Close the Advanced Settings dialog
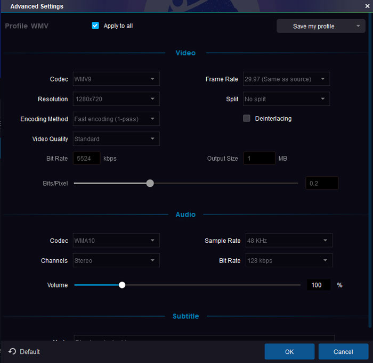The image size is (373, 363). [x=367, y=6]
